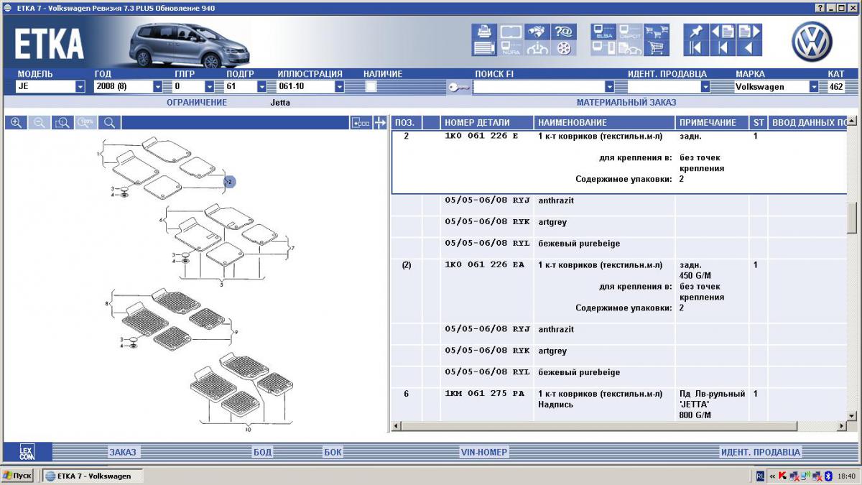Expand the ПОИСК FI dropdown

click(610, 87)
